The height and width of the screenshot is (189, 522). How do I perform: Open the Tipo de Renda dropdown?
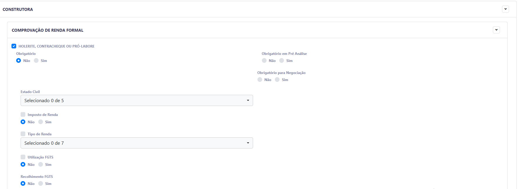(x=137, y=143)
